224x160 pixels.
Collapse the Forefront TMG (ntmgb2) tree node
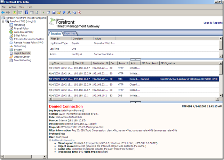[3, 22]
